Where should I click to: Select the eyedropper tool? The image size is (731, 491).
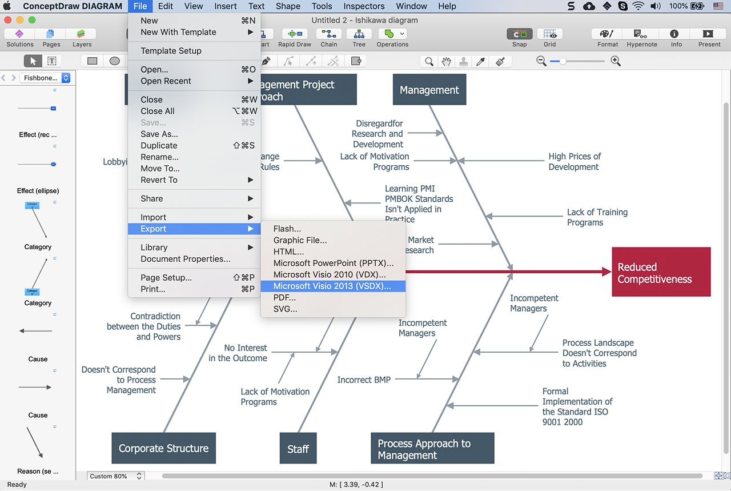(x=481, y=61)
